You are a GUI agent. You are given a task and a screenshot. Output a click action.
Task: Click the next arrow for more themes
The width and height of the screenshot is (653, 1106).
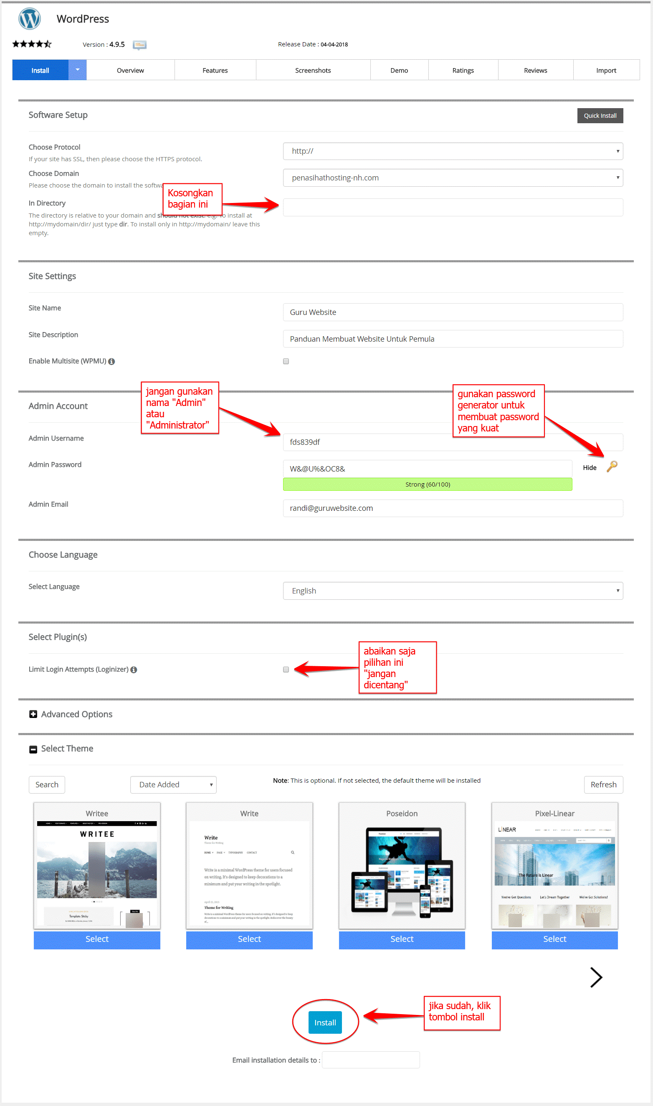coord(596,977)
